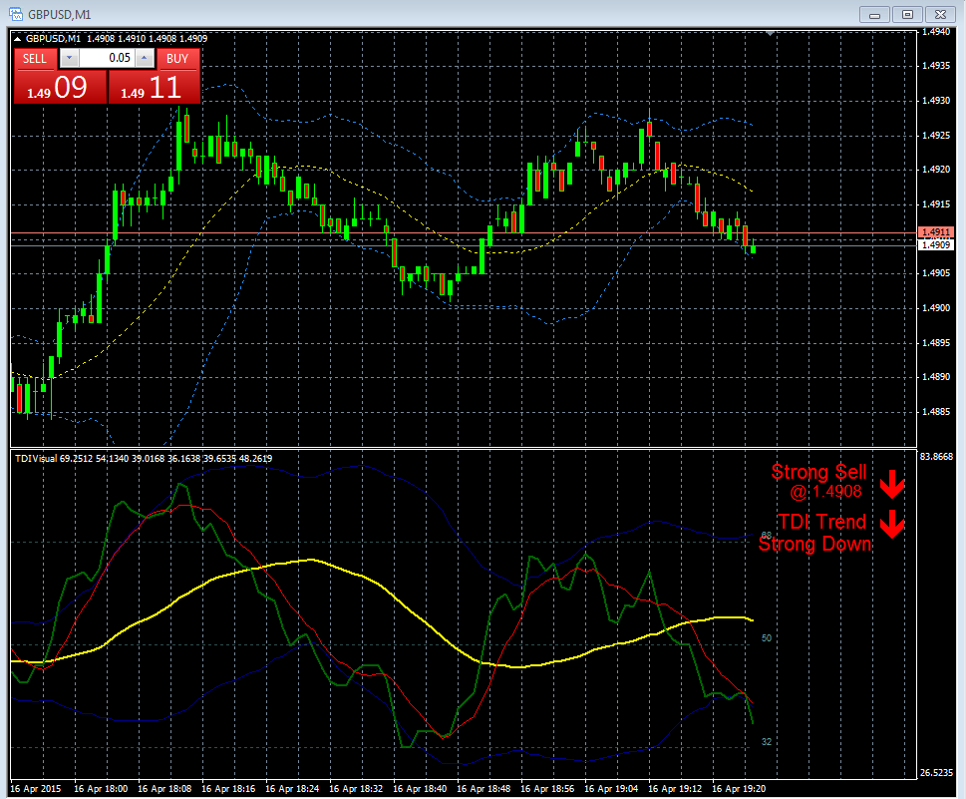
Task: Minimize the GBPUSD,M1 chart window
Action: pos(874,15)
